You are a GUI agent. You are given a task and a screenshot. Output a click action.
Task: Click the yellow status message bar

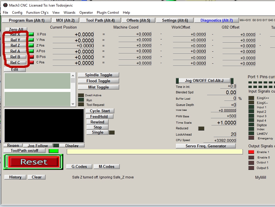(x=155, y=152)
